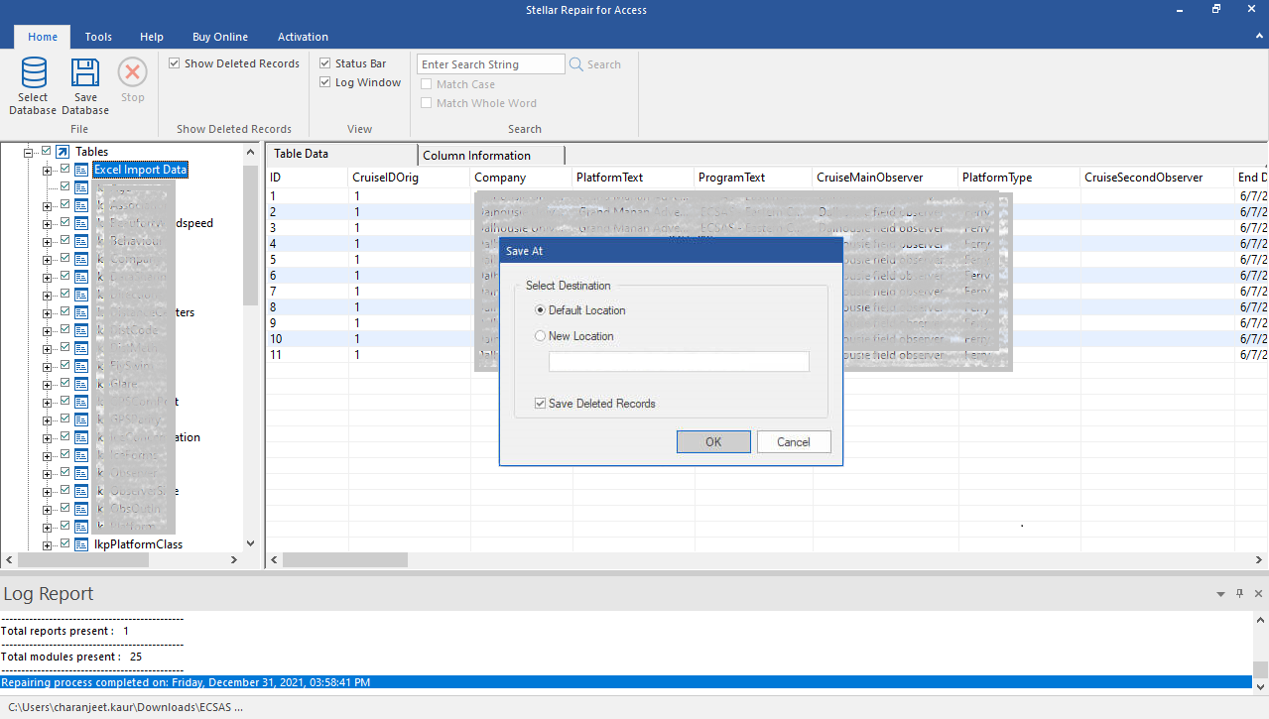Click the tree panel scroll-up arrow

pyautogui.click(x=250, y=152)
